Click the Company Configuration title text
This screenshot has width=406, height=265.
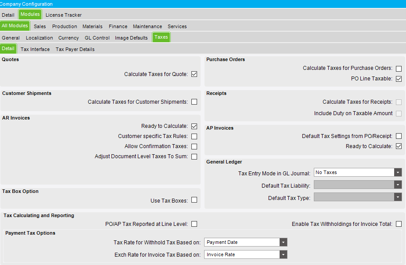26,4
